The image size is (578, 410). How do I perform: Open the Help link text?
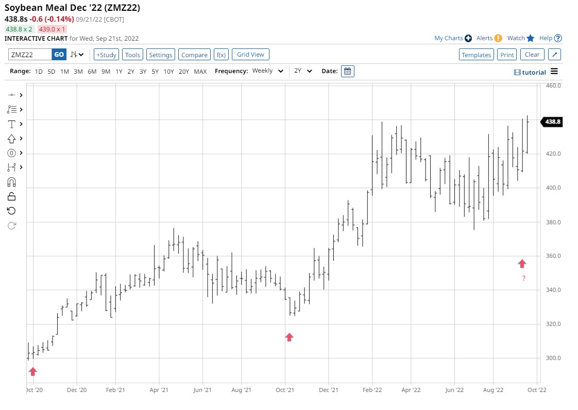pyautogui.click(x=546, y=38)
